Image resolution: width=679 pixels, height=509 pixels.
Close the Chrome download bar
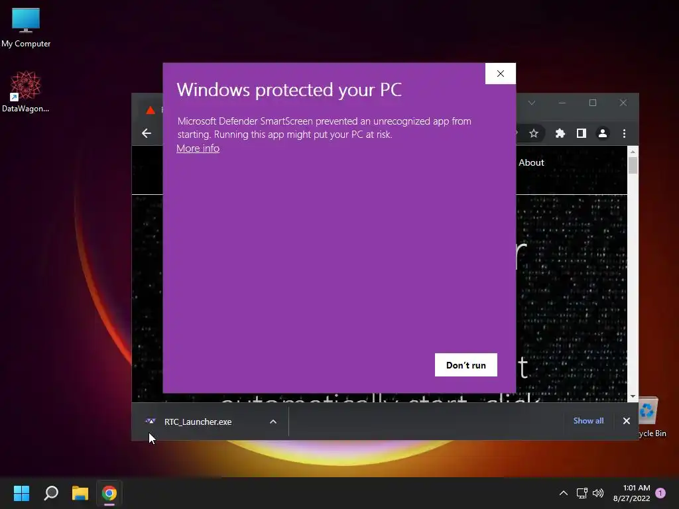tap(626, 421)
